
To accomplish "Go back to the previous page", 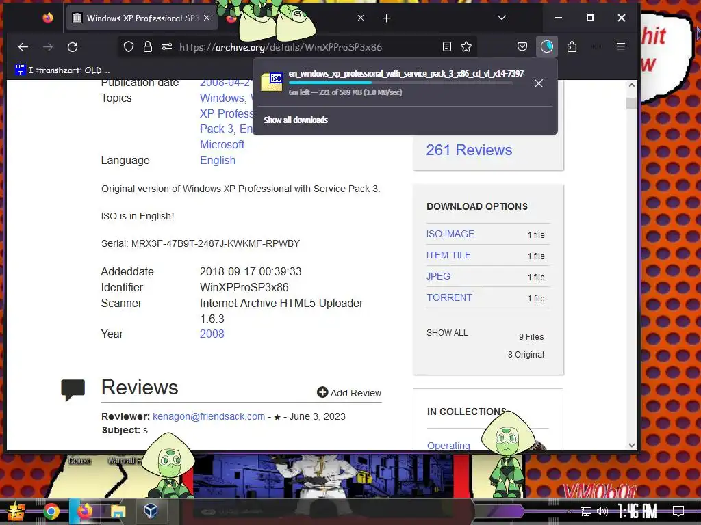I will pyautogui.click(x=23, y=47).
